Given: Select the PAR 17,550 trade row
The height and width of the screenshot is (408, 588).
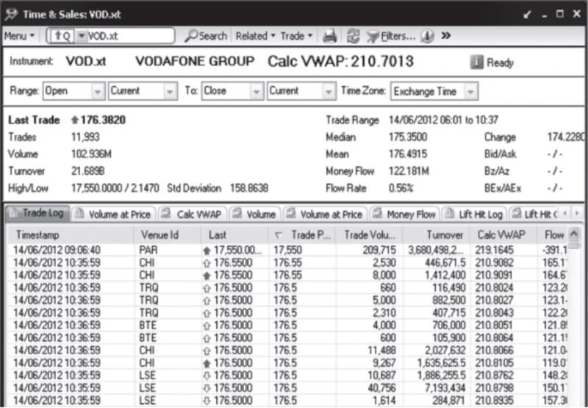Looking at the screenshot, I should 287,250.
